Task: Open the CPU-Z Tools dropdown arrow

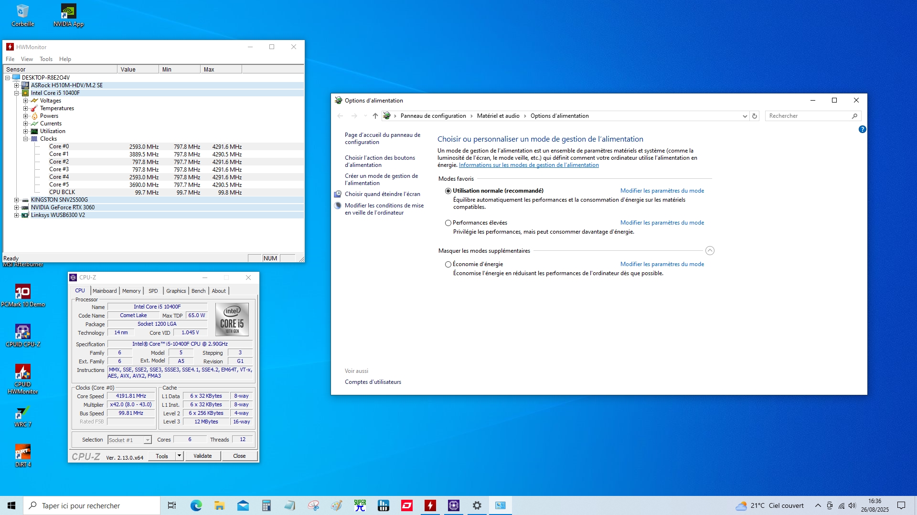Action: pos(179,456)
